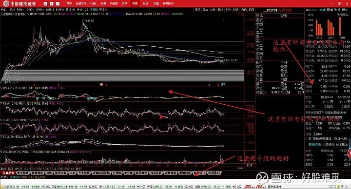Click the orange 2018 profit bar
This screenshot has height=189, width=351.
point(340,26)
